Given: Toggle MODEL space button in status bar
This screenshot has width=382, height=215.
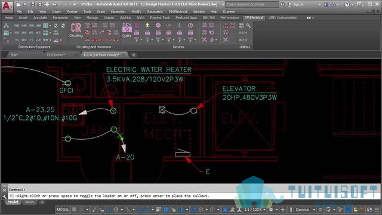Looking at the screenshot, I should [63, 210].
